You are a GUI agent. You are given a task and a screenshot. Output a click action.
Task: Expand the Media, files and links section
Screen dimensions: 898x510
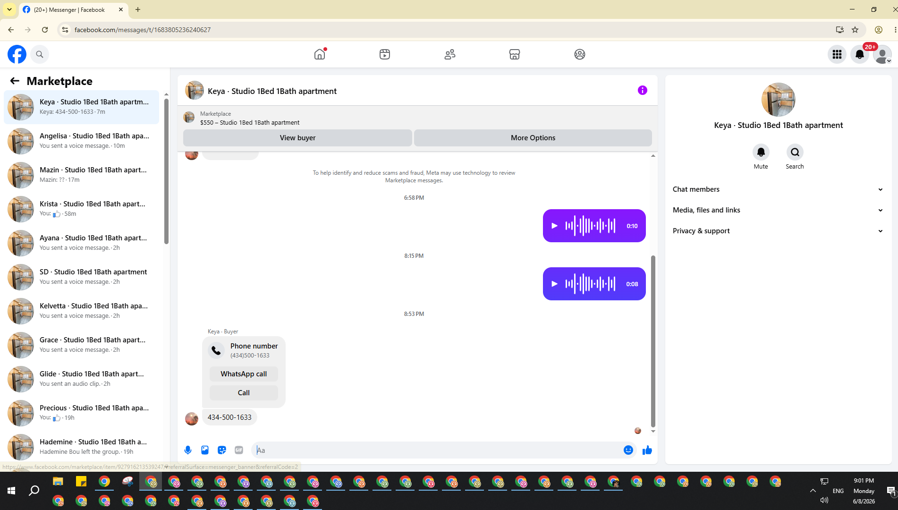(778, 210)
